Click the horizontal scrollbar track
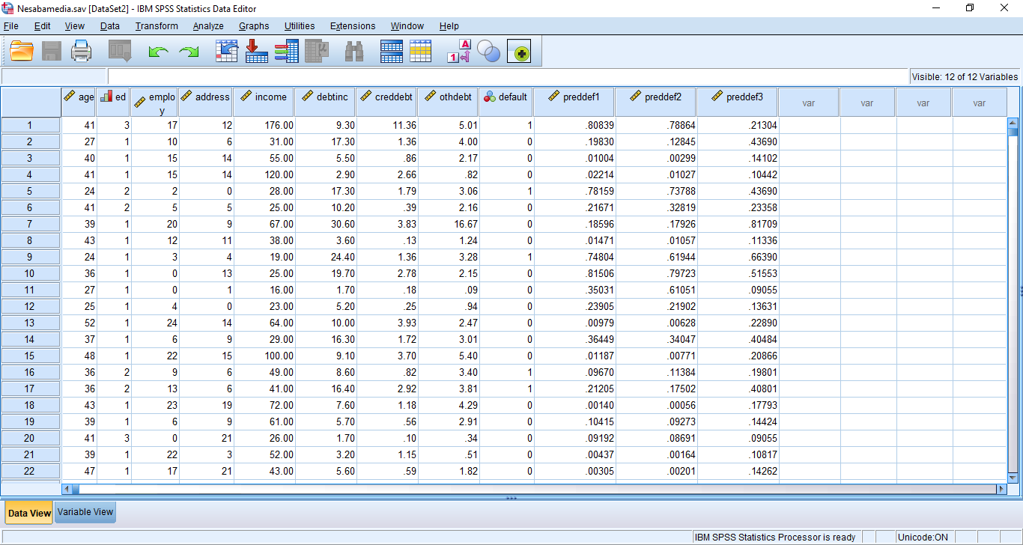Screen dimensions: 1023x545 coord(524,489)
